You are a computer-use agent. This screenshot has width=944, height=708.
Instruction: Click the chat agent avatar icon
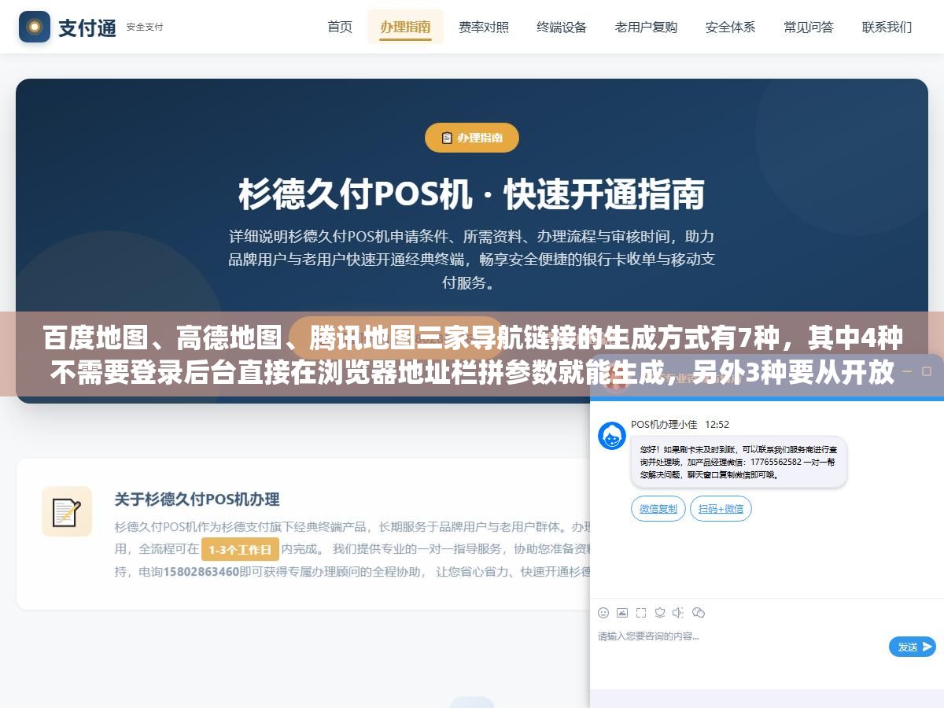(612, 436)
